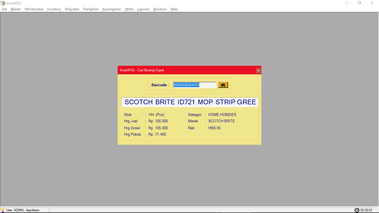379x213 pixels.
Task: Click the Kategori label
Action: click(195, 115)
